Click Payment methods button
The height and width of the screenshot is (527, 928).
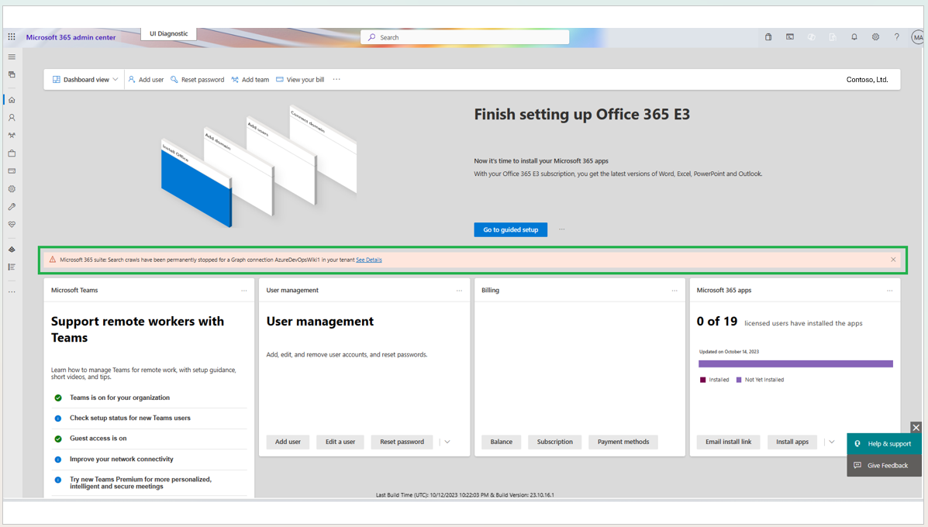pyautogui.click(x=623, y=442)
